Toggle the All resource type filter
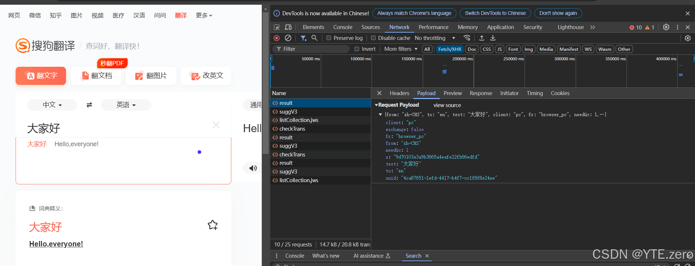The width and height of the screenshot is (695, 266). coord(427,49)
